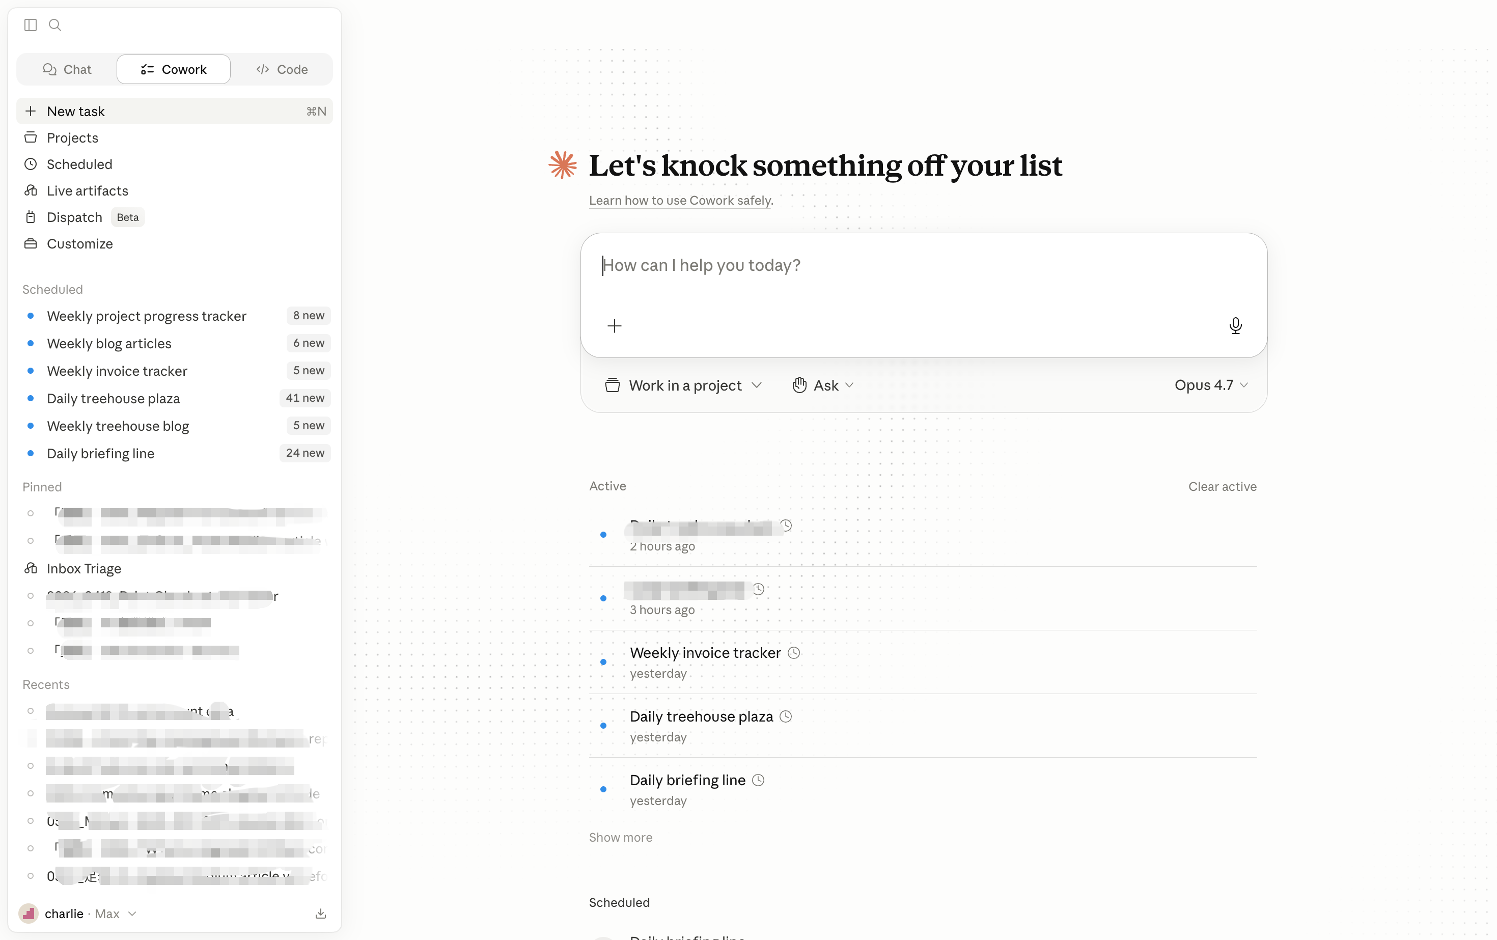Click the Live artifacts icon

click(x=31, y=190)
